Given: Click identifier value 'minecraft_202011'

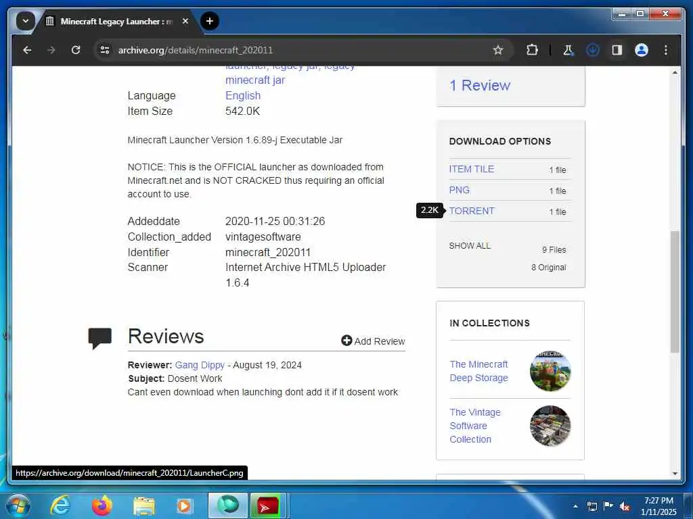Looking at the screenshot, I should 268,253.
